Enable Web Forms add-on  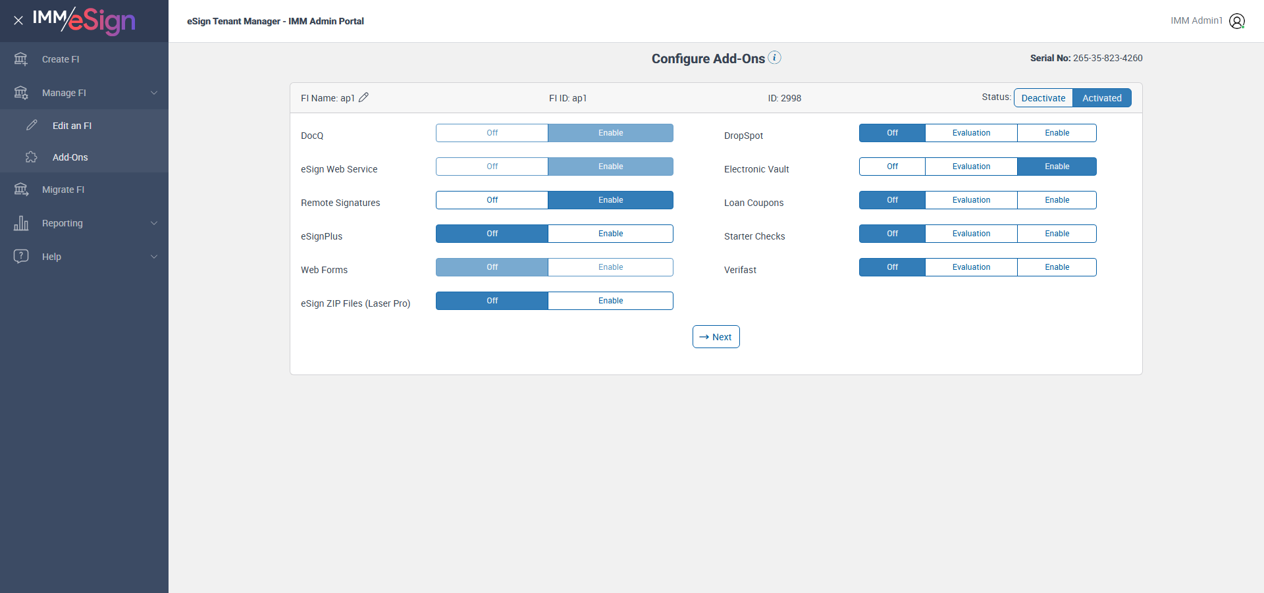pos(611,267)
